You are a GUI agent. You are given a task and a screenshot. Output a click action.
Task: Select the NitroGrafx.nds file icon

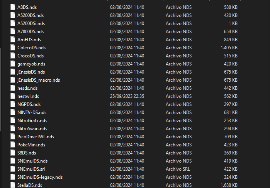tap(13, 120)
